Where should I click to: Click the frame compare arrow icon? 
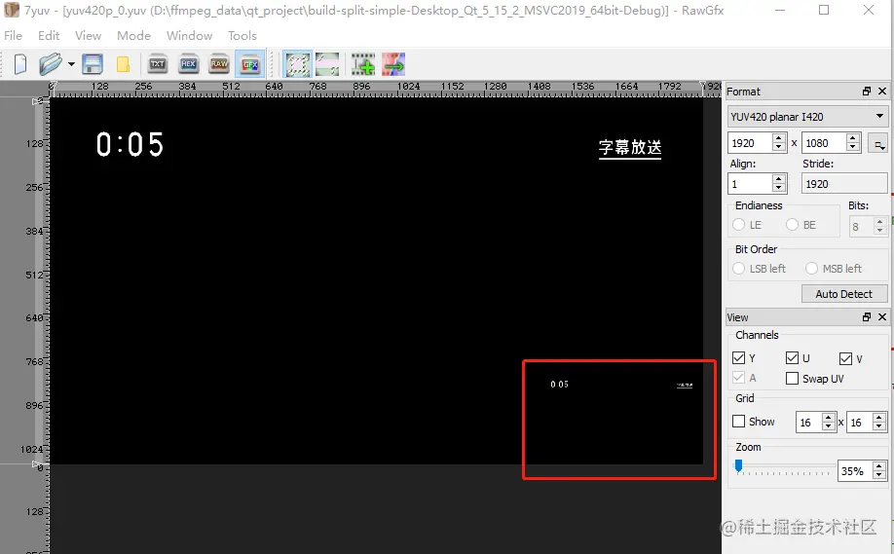(393, 64)
